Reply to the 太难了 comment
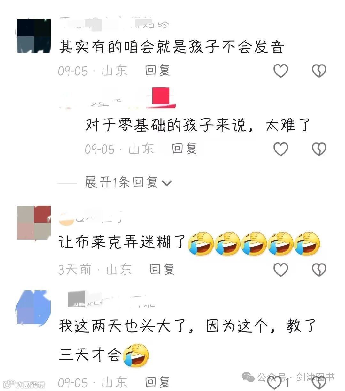The image size is (345, 391). 184,149
